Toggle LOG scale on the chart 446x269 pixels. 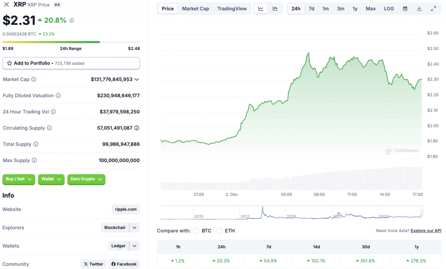(389, 9)
